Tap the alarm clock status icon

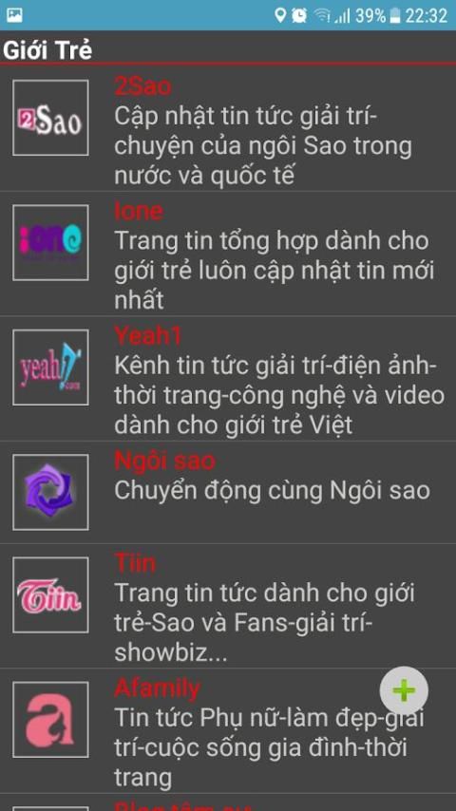click(299, 15)
